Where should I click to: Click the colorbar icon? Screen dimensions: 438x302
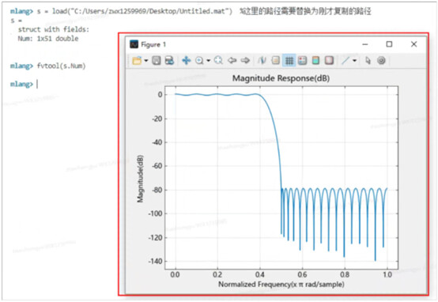pos(315,60)
